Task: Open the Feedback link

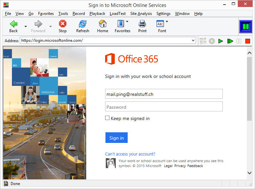Action: [195, 166]
